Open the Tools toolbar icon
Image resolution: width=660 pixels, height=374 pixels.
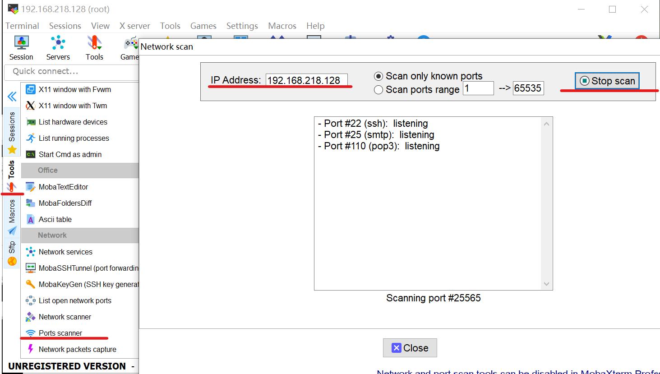pyautogui.click(x=94, y=48)
